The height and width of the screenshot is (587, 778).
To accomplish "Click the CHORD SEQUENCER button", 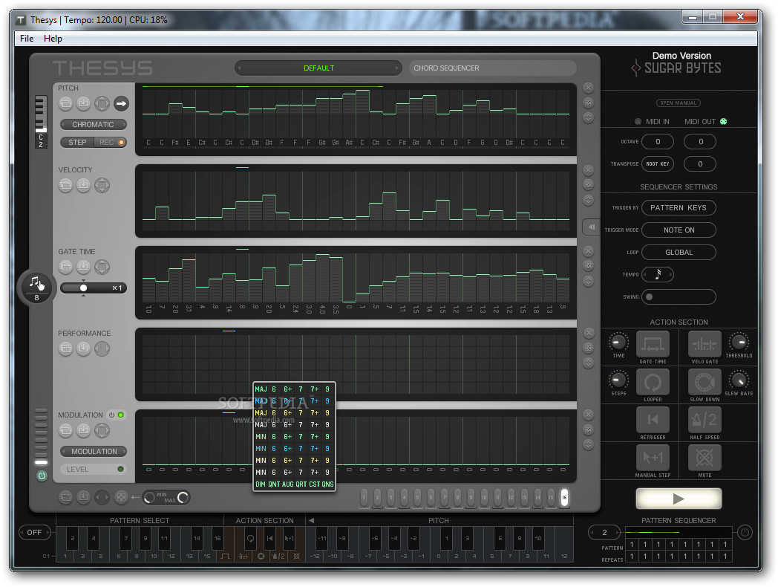I will coord(493,68).
